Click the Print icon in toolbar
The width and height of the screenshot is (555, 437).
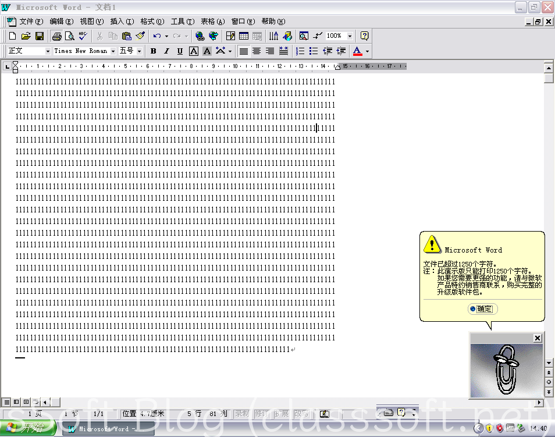click(x=57, y=36)
